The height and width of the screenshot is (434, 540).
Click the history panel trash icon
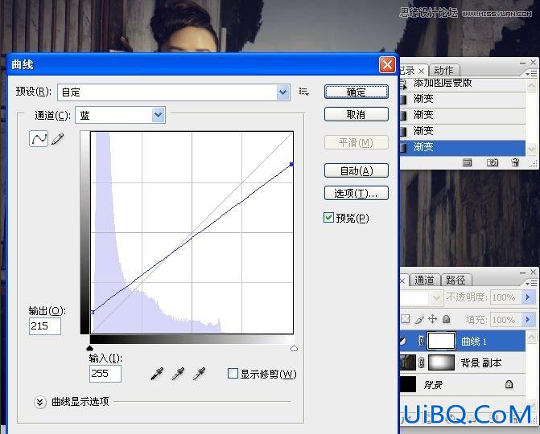tap(515, 162)
